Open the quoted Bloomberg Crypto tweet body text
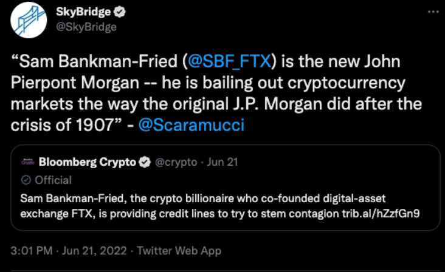Image resolution: width=445 pixels, height=272 pixels. pyautogui.click(x=220, y=206)
